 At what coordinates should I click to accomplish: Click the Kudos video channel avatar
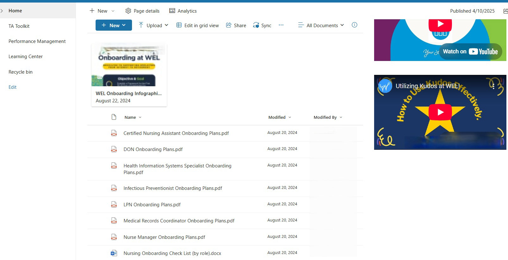385,86
